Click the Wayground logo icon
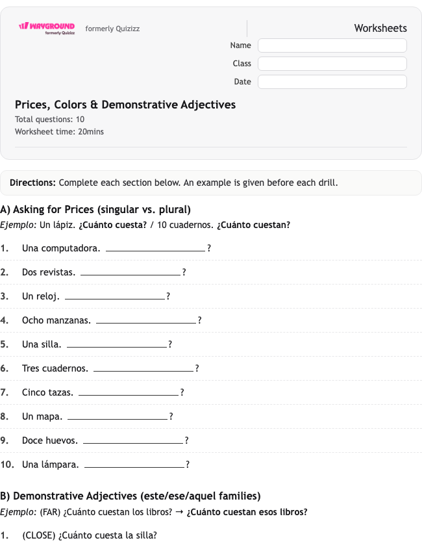This screenshot has height=547, width=422. [47, 28]
